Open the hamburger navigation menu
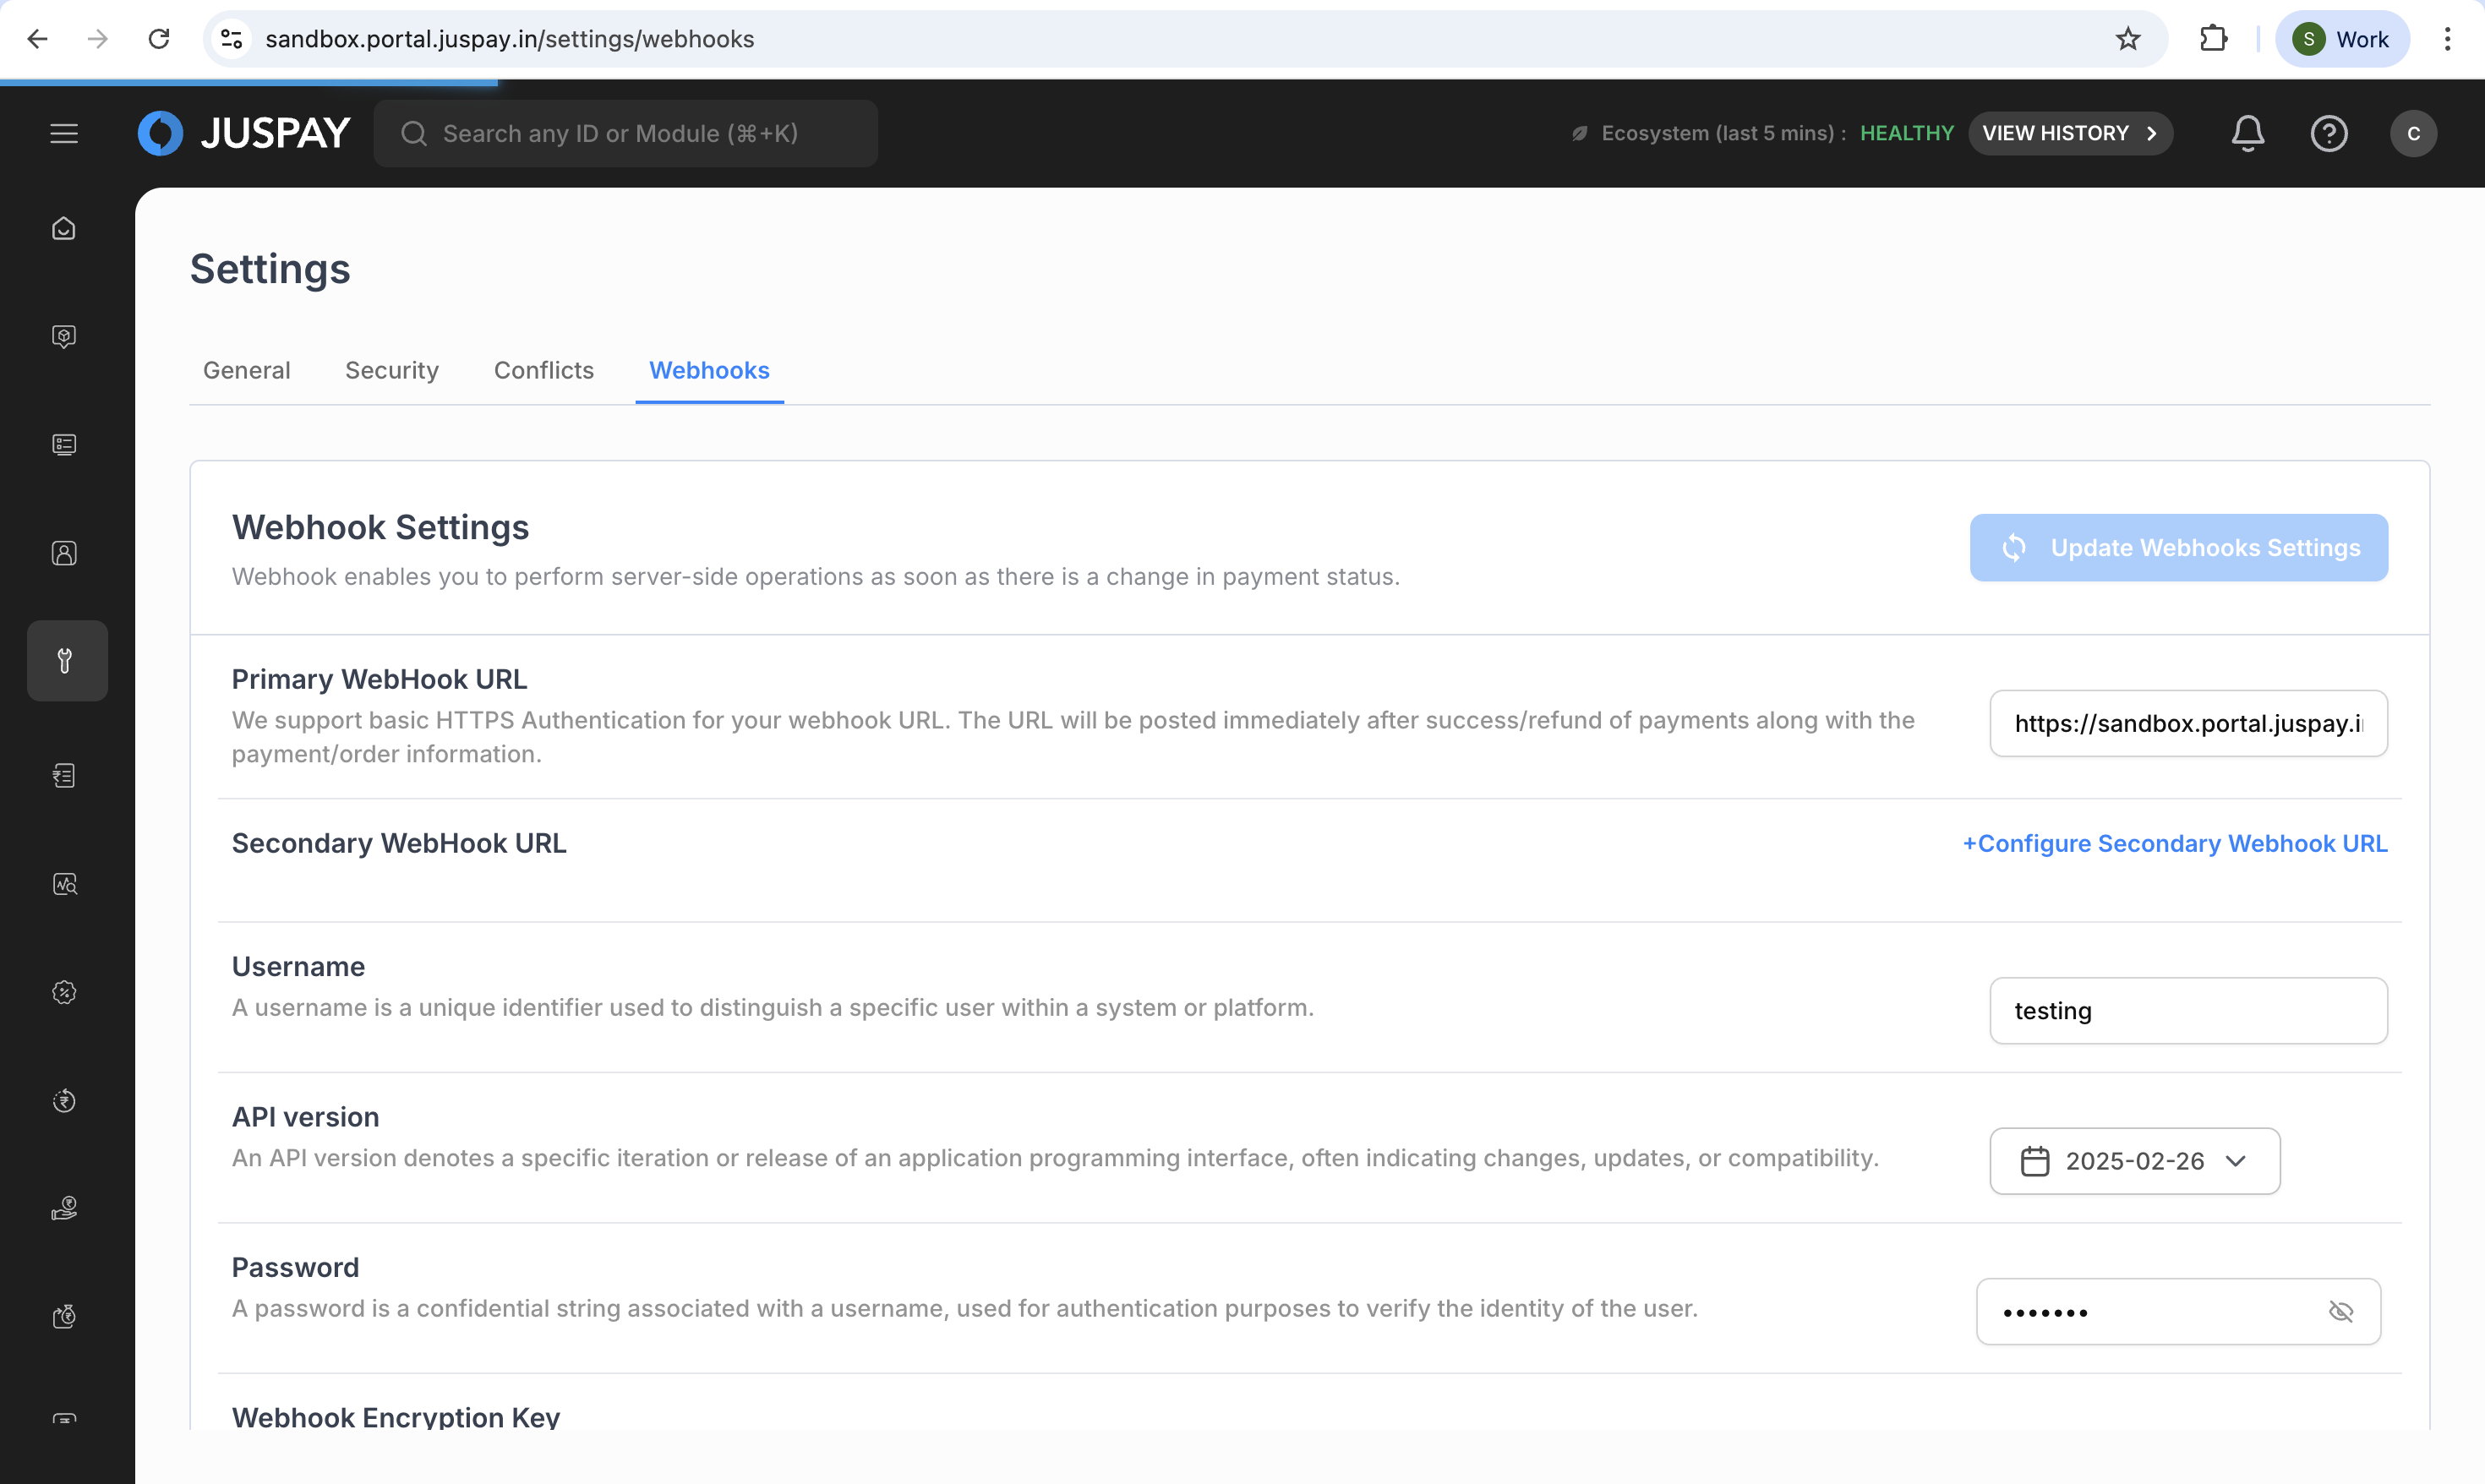Viewport: 2485px width, 1484px height. (64, 133)
